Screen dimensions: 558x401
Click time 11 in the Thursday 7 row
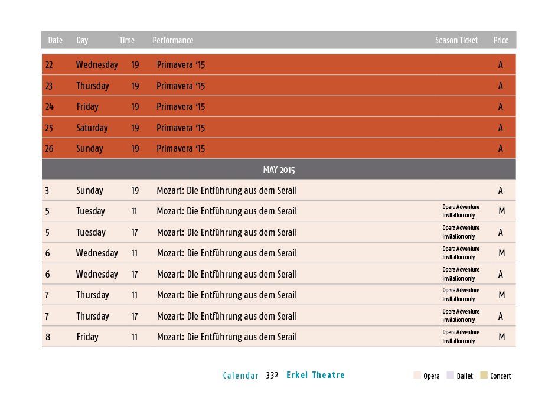point(134,295)
